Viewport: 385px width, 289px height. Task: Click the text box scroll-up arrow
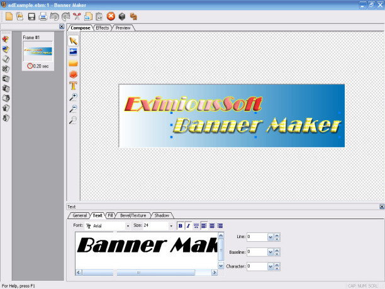point(221,235)
